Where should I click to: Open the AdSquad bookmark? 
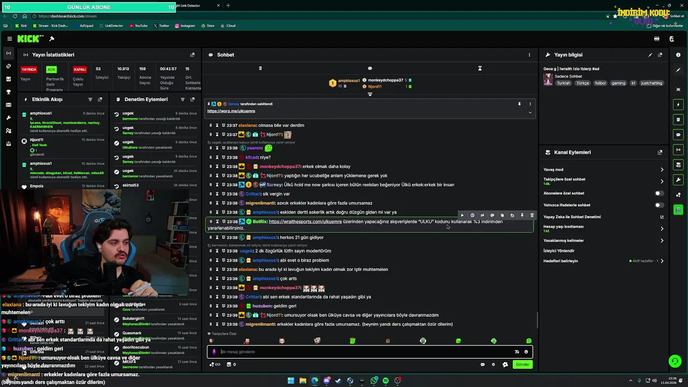click(x=84, y=26)
